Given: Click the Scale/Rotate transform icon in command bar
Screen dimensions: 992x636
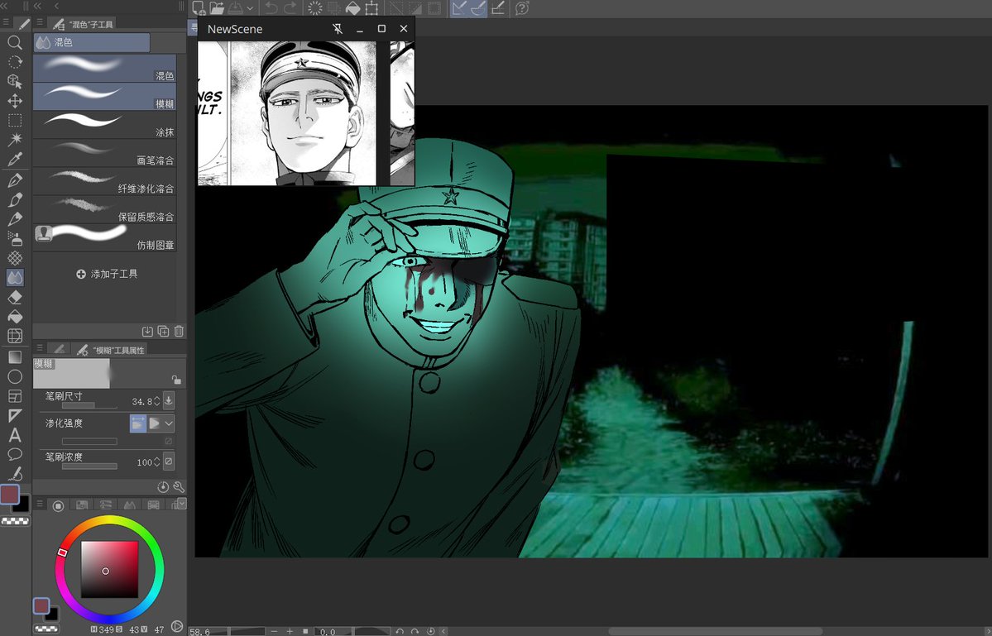Looking at the screenshot, I should click(x=372, y=8).
